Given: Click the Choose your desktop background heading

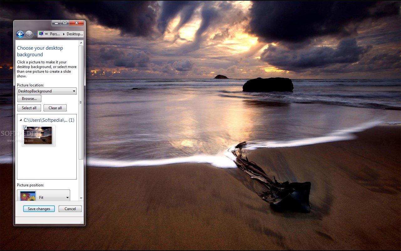Looking at the screenshot, I should (x=40, y=51).
